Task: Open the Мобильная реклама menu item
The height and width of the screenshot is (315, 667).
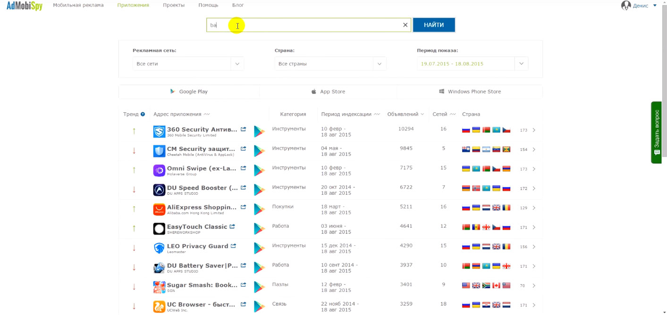Action: 78,5
